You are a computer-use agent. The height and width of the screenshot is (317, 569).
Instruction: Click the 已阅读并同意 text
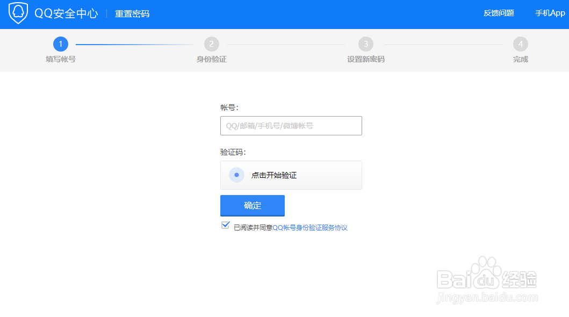tap(253, 227)
